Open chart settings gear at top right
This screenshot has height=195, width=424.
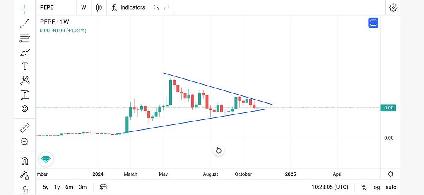tap(393, 7)
